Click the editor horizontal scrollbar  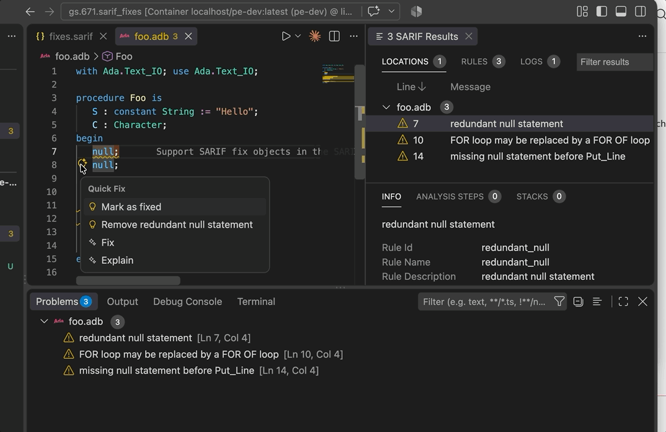[128, 281]
